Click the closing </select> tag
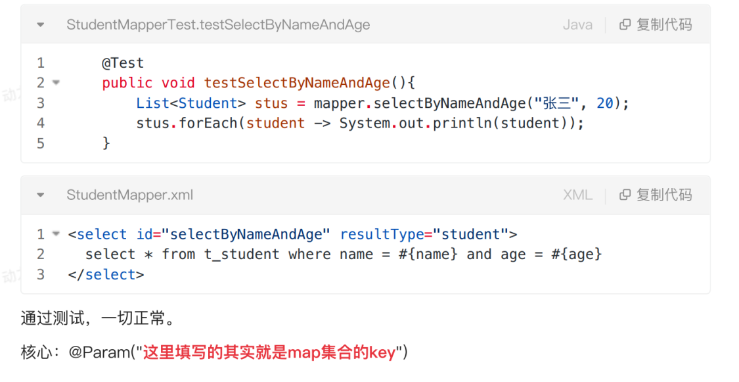The image size is (739, 382). 106,275
